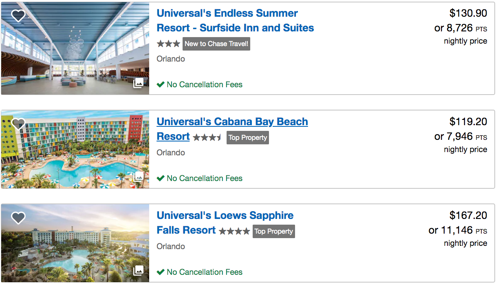Screen dimensions: 498x285
Task: Open photo gallery icon for Cabana Bay
Action: tap(139, 177)
